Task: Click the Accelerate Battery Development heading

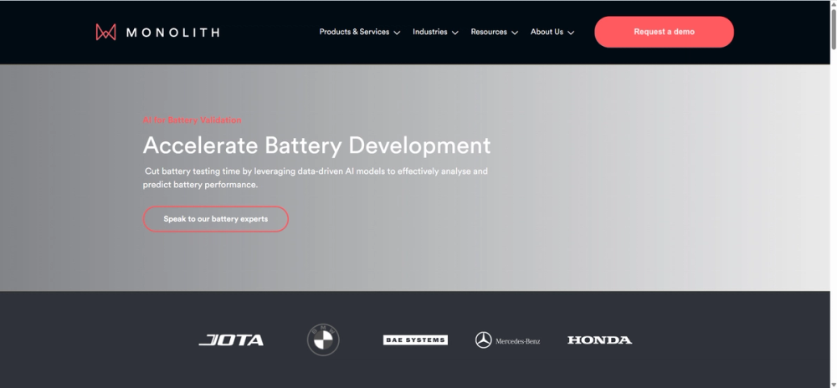Action: 316,145
